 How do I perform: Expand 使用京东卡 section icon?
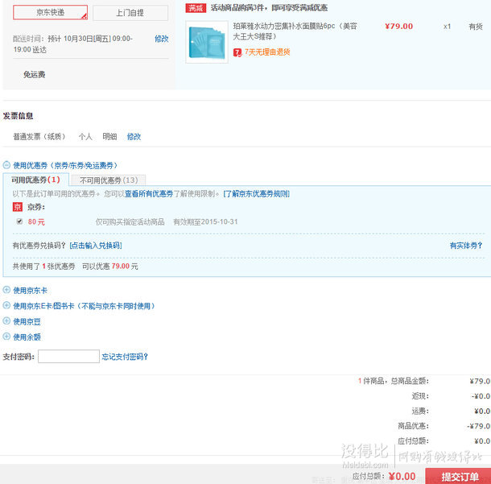(6, 290)
